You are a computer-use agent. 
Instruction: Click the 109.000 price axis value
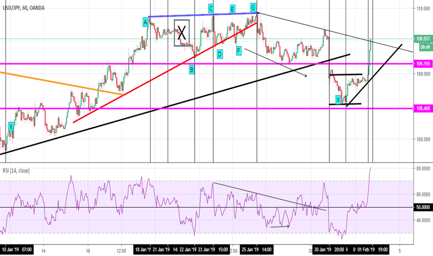coord(423,74)
